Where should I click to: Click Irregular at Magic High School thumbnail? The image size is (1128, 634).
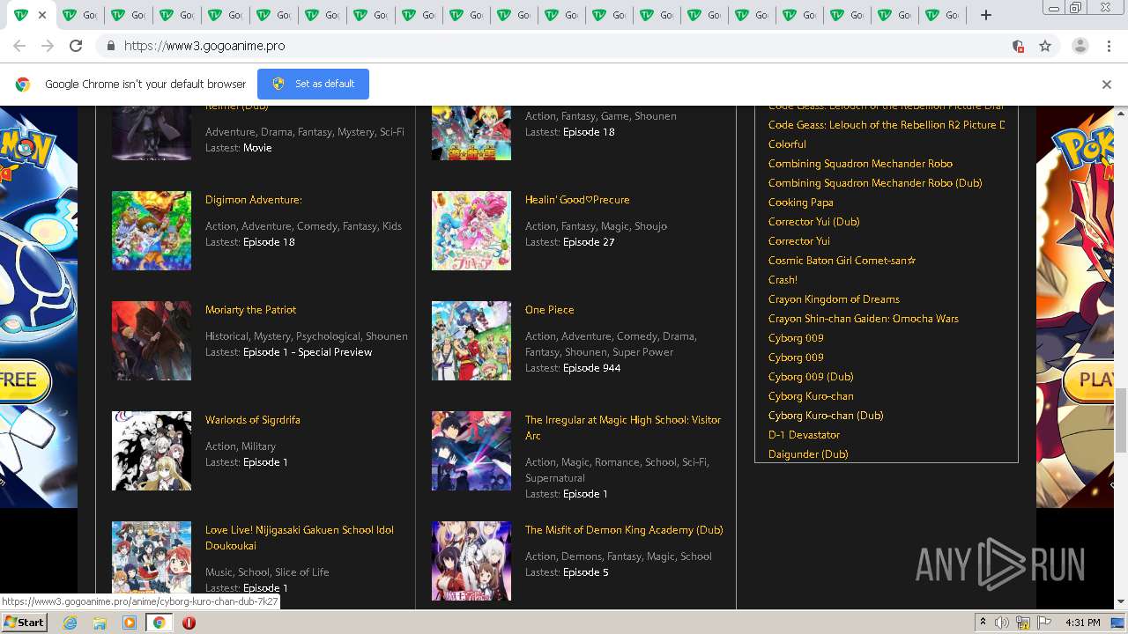point(471,451)
